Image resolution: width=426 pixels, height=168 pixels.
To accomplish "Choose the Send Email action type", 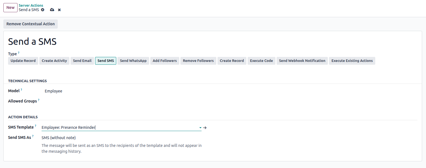I will point(82,61).
